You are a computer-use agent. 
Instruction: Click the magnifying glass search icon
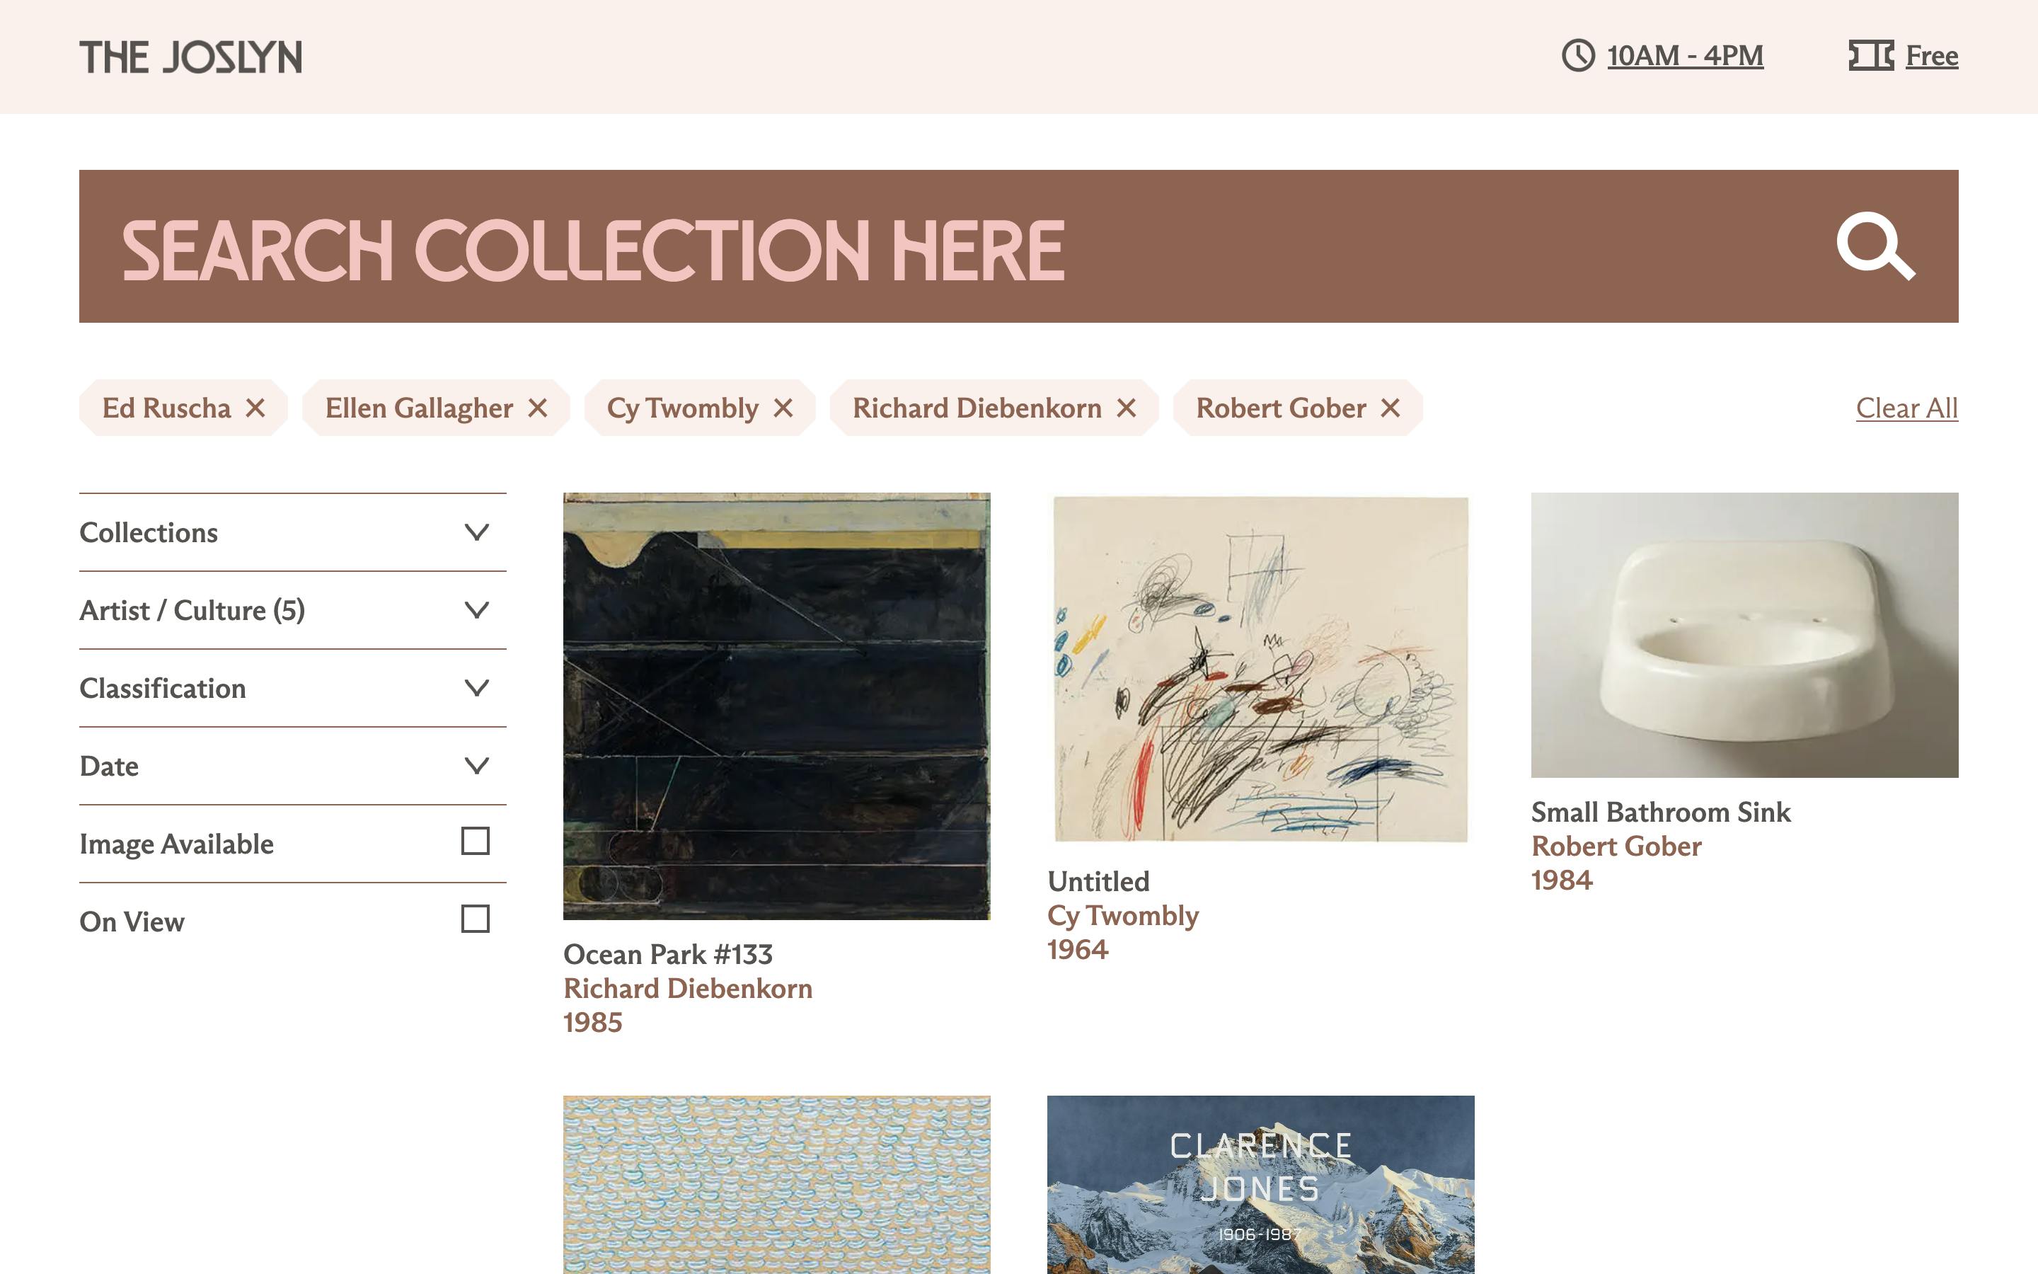click(x=1875, y=246)
